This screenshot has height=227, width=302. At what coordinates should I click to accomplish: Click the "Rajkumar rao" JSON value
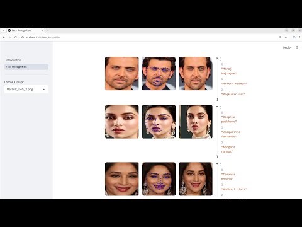(x=233, y=94)
